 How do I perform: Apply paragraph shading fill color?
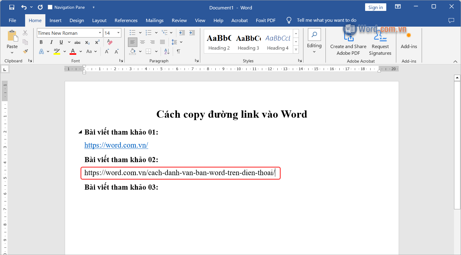pos(132,51)
